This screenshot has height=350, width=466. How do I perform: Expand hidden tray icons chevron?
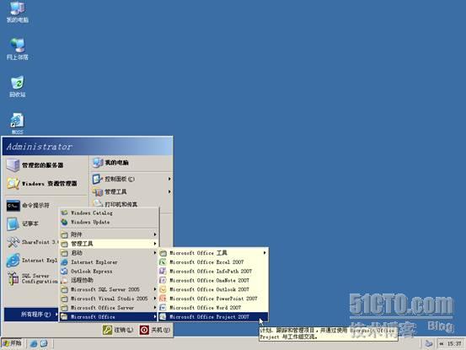point(442,344)
